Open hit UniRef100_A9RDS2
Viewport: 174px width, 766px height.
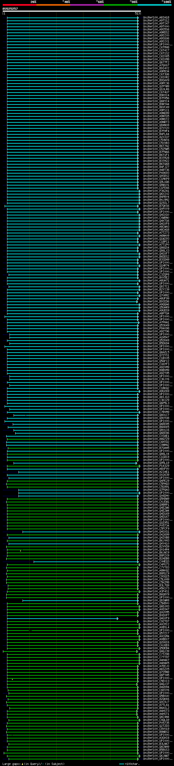(x=156, y=32)
